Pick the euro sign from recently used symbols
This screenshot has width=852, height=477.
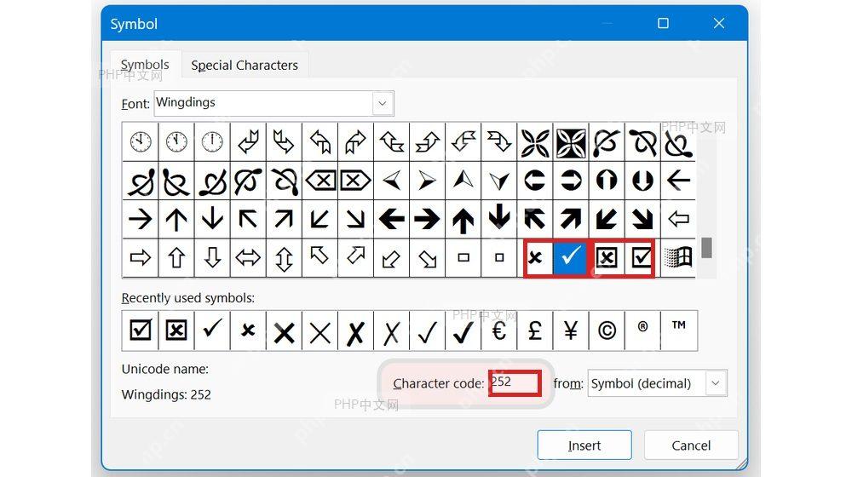point(498,330)
